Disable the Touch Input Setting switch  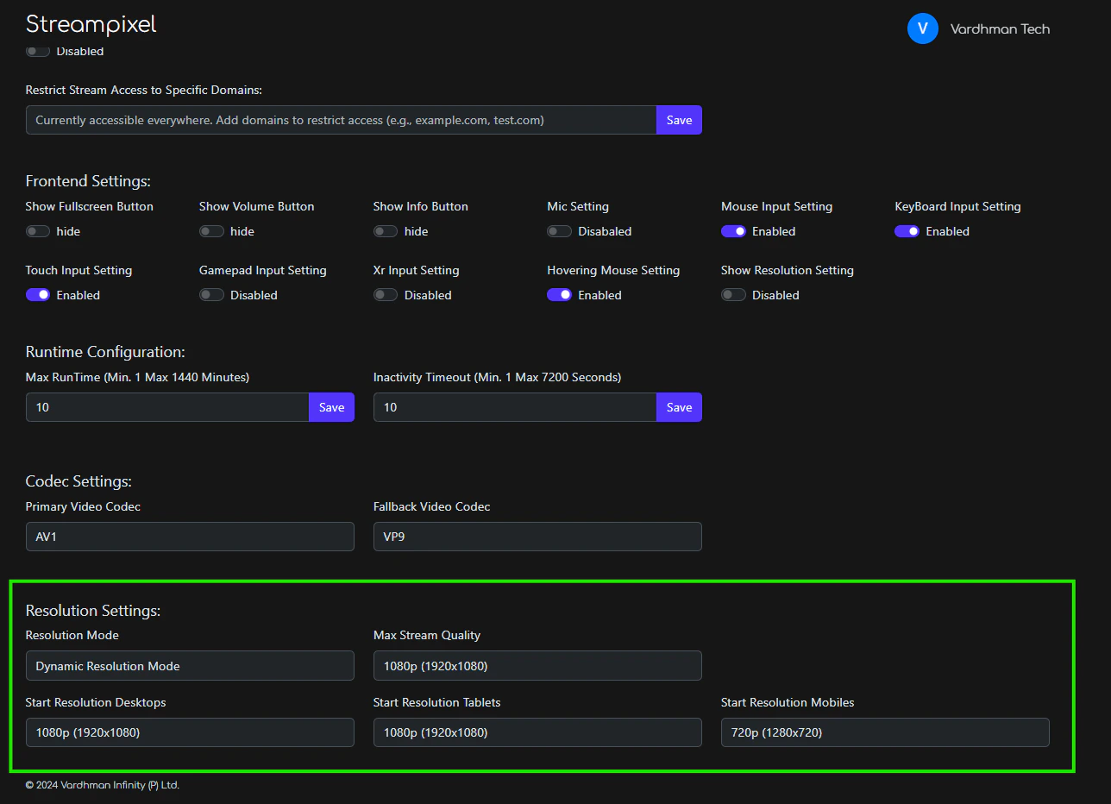tap(38, 295)
